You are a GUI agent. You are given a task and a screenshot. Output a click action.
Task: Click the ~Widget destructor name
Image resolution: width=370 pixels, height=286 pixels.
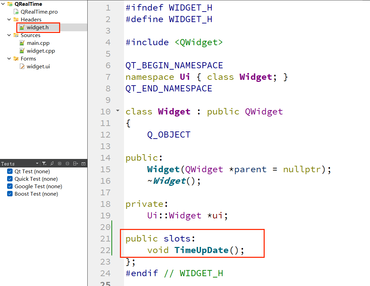[x=167, y=181]
